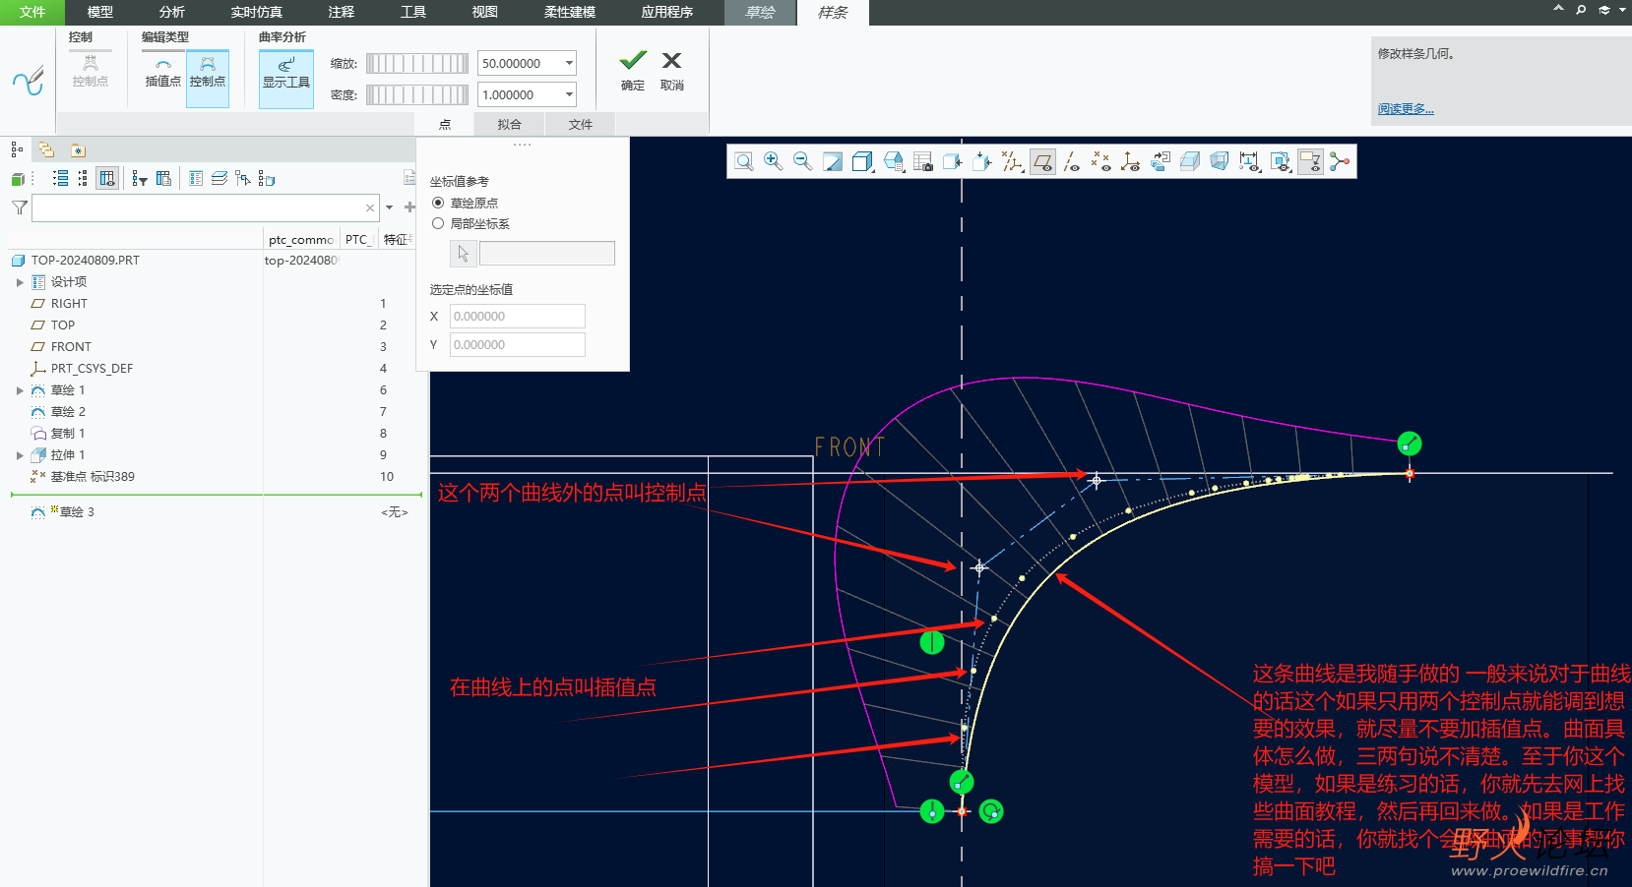Click the layers stack icon
The width and height of the screenshot is (1632, 887).
coord(220,178)
